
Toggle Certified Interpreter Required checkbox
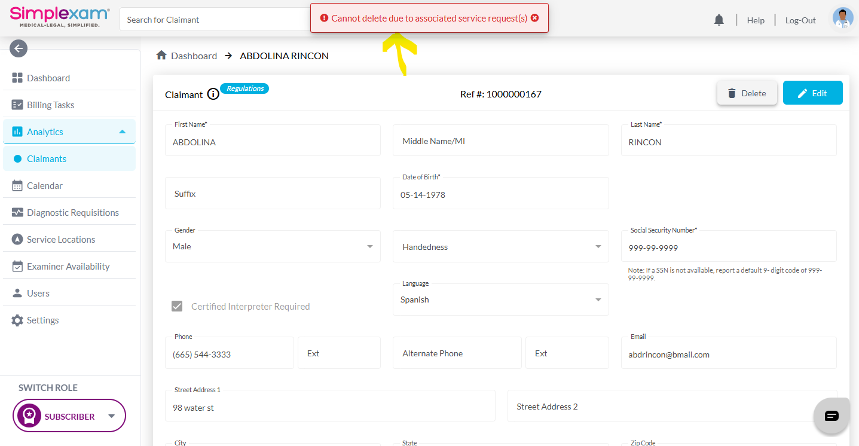coord(177,306)
